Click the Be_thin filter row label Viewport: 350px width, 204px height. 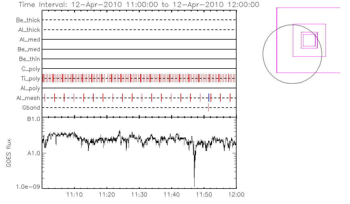[x=30, y=59]
